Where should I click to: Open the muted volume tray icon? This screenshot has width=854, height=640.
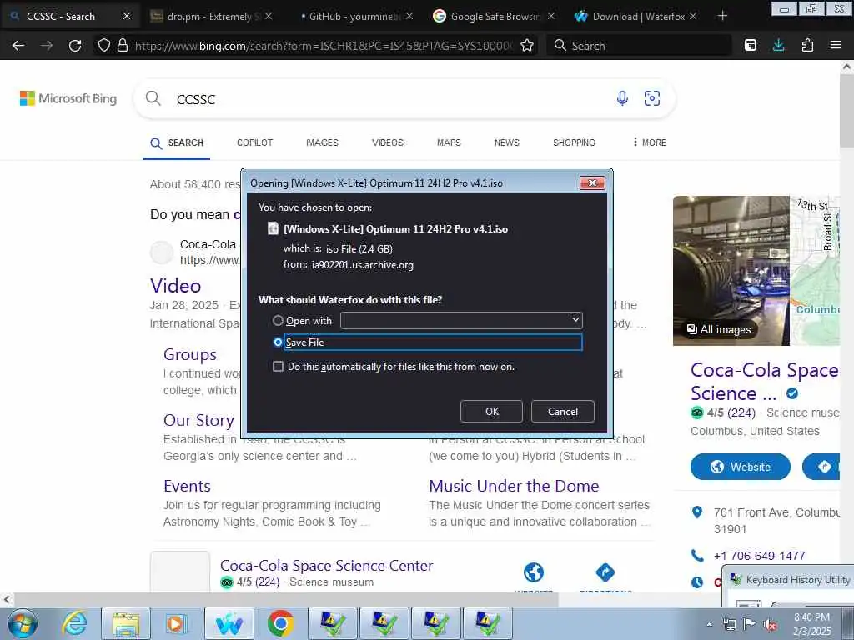click(770, 625)
